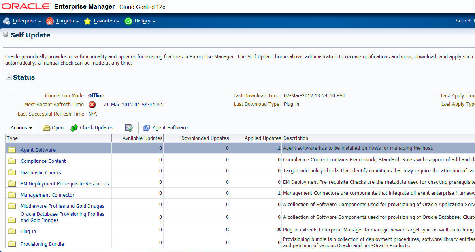Click folder icon for EM Deployment Prerequisite Resources
475x252 pixels.
(12, 183)
